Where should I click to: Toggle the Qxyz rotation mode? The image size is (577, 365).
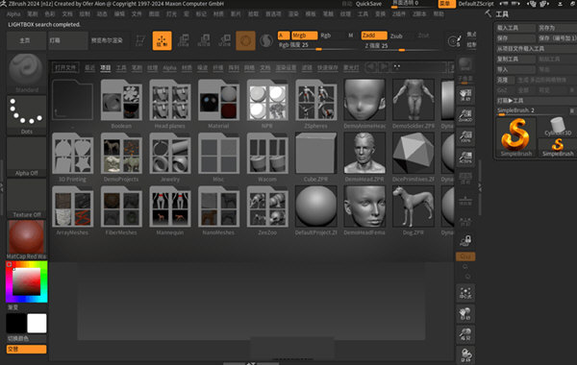pos(465,256)
